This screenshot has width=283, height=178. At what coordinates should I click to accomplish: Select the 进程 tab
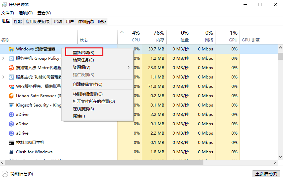(6, 21)
